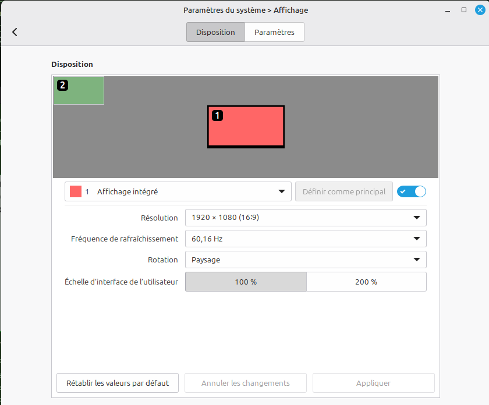Open the Fréquence de rafraîchissement dropdown
489x405 pixels.
tap(305, 239)
